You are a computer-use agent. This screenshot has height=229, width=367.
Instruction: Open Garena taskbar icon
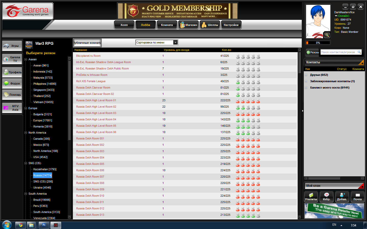[56, 225]
